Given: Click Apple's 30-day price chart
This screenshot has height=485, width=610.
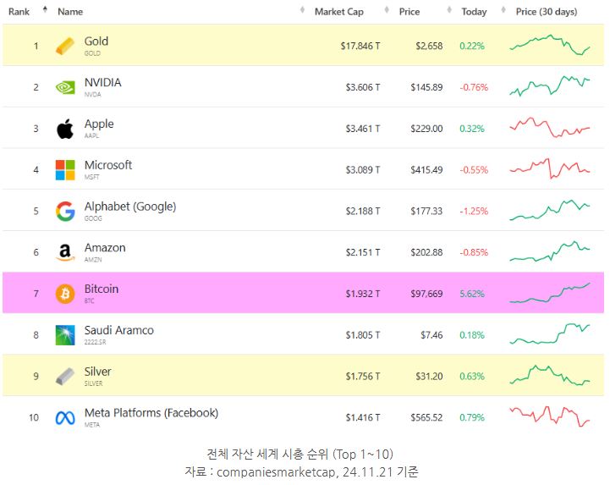Looking at the screenshot, I should [550, 127].
